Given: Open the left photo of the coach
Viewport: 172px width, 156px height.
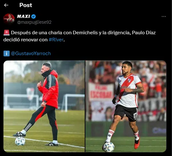Looking at the screenshot, I should pos(44,106).
